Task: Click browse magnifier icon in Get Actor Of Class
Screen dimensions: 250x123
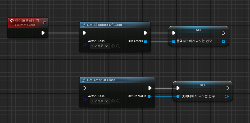Action: click(118, 101)
